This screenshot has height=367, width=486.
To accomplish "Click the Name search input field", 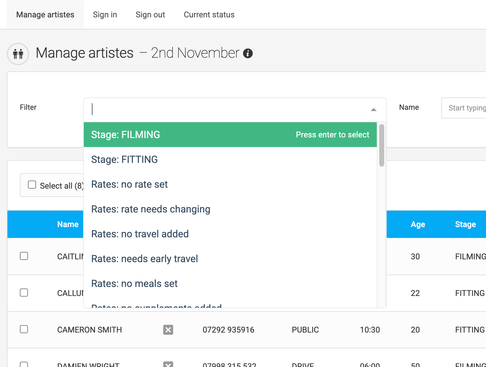I will point(466,108).
